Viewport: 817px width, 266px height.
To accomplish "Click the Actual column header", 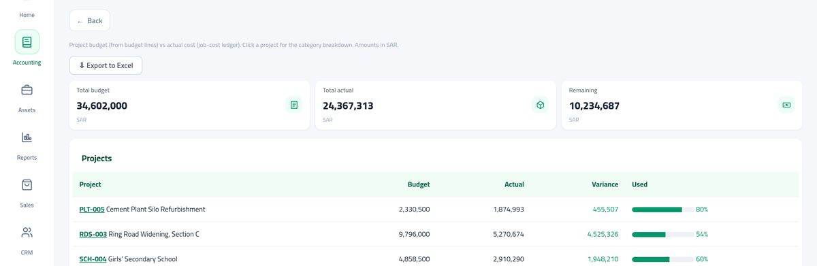I will pyautogui.click(x=514, y=184).
